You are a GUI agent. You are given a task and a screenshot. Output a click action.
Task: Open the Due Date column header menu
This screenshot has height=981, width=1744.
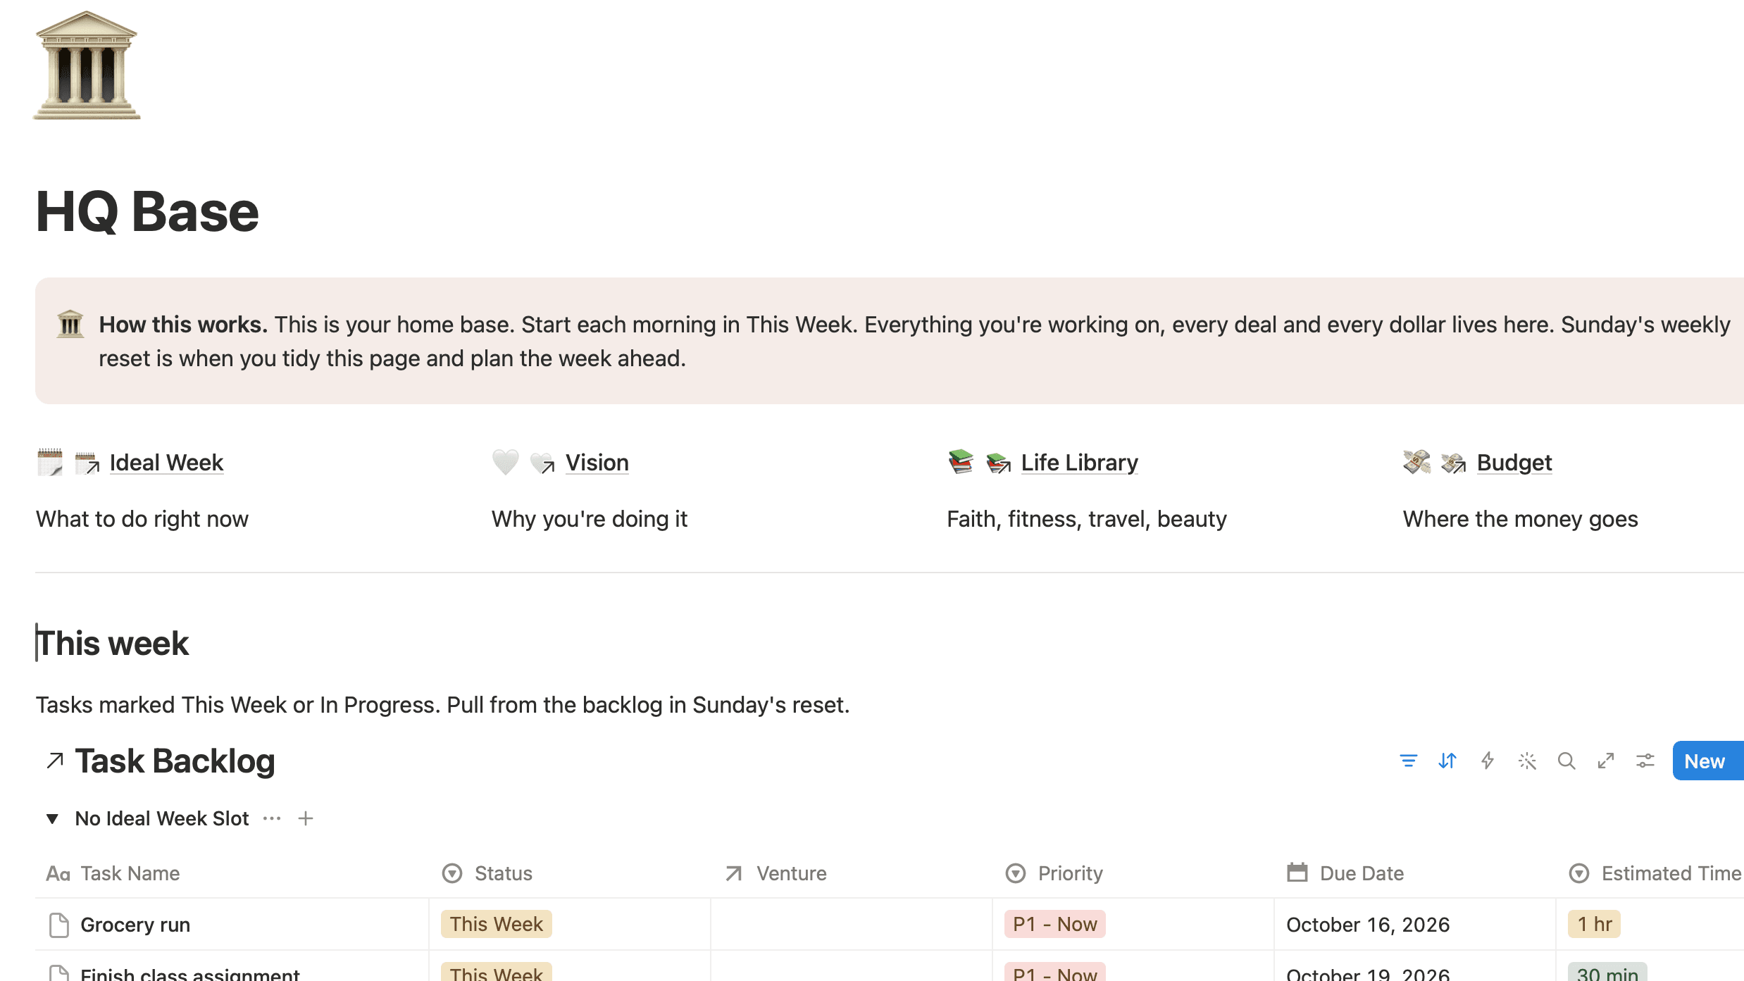[1414, 873]
